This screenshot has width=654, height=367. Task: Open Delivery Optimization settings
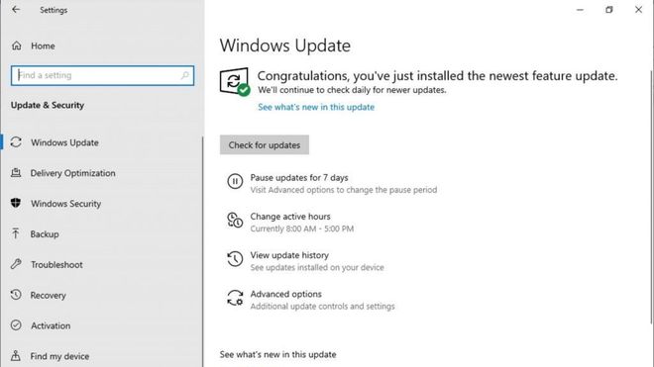[72, 173]
